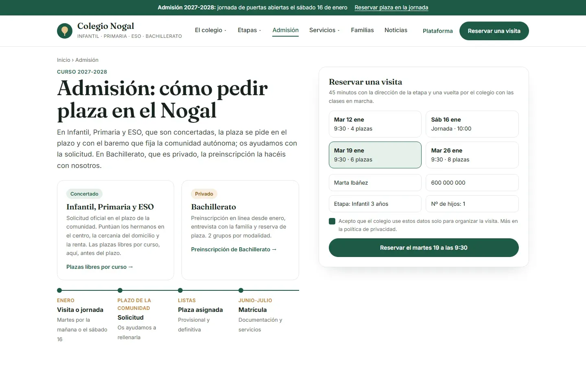The width and height of the screenshot is (586, 366).
Task: Open the Nº de hijos dropdown
Action: tap(472, 204)
